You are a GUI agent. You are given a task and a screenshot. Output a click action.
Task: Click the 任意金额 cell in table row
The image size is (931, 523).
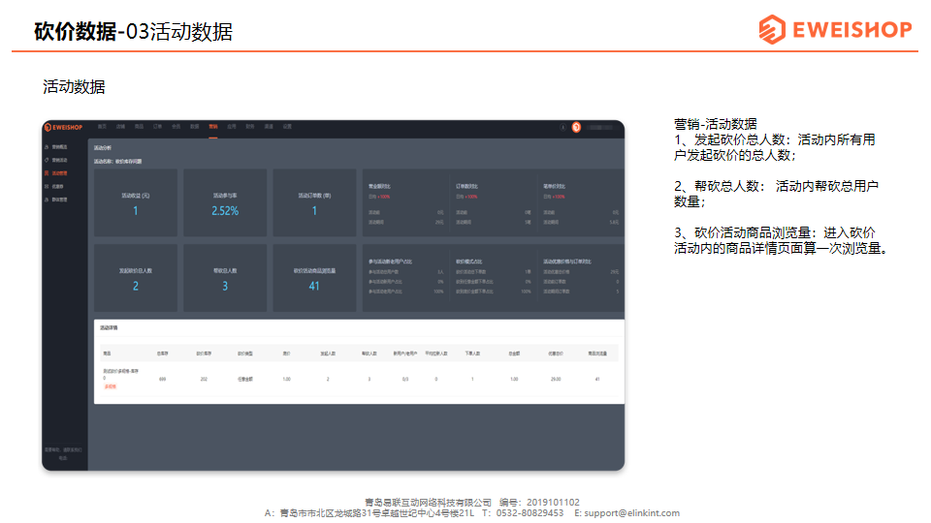[x=245, y=379]
